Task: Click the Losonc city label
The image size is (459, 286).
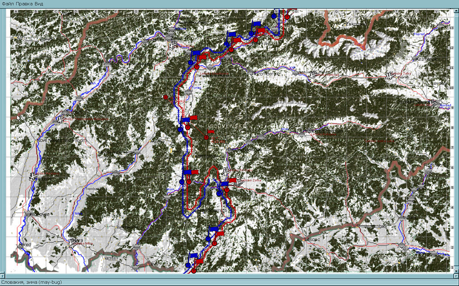Action: coord(312,240)
